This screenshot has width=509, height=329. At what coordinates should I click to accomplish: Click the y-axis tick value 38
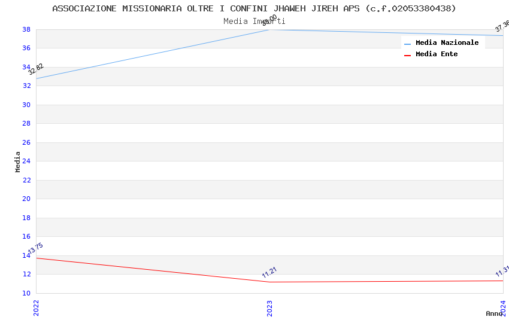point(26,29)
